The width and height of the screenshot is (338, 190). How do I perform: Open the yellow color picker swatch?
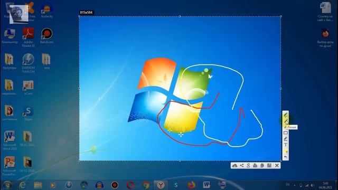tap(285, 151)
